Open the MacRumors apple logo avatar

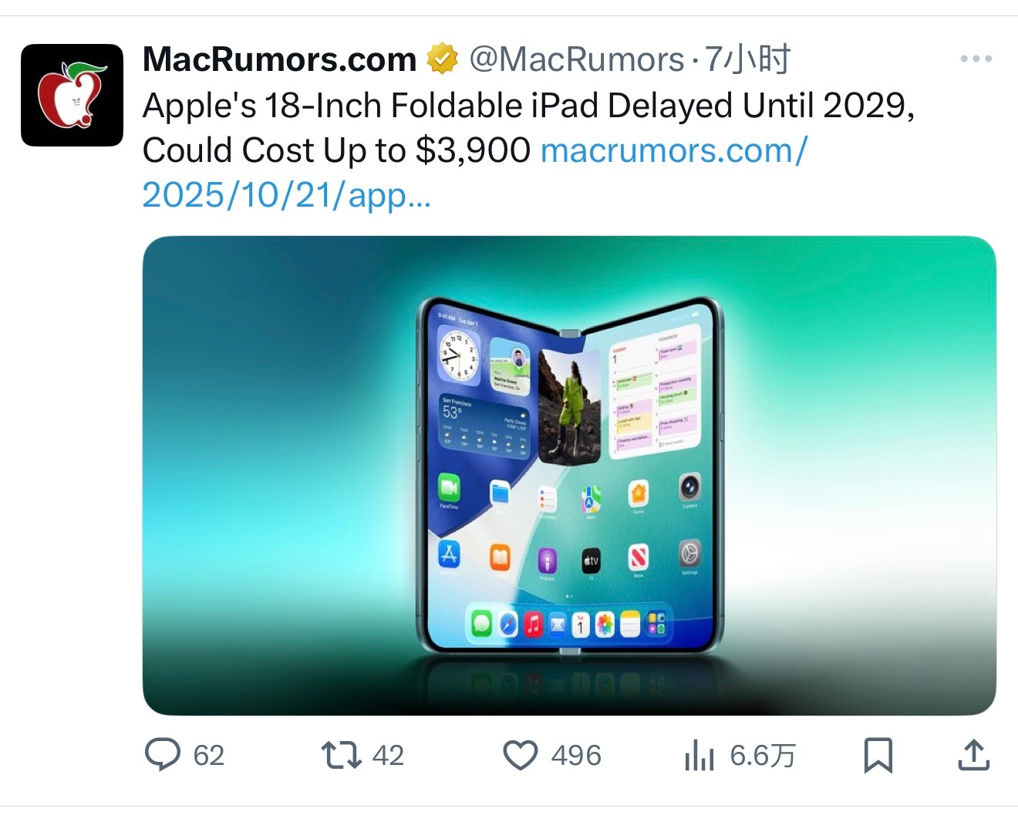[x=72, y=95]
